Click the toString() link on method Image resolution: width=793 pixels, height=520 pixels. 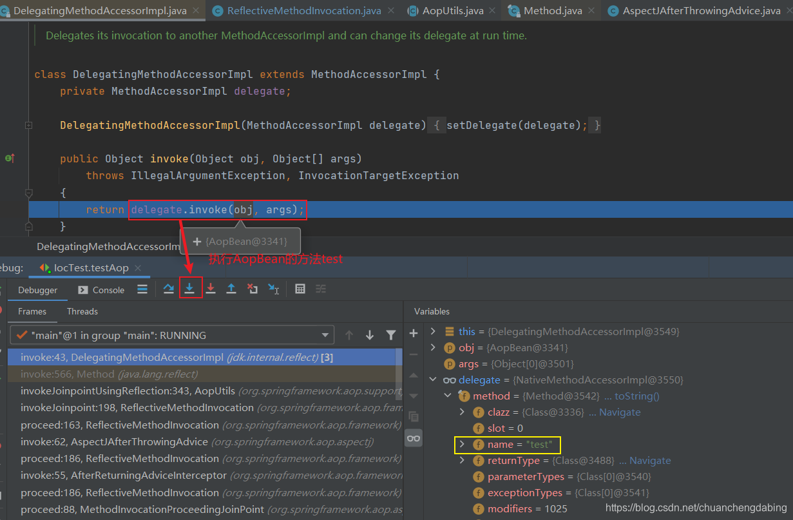636,396
